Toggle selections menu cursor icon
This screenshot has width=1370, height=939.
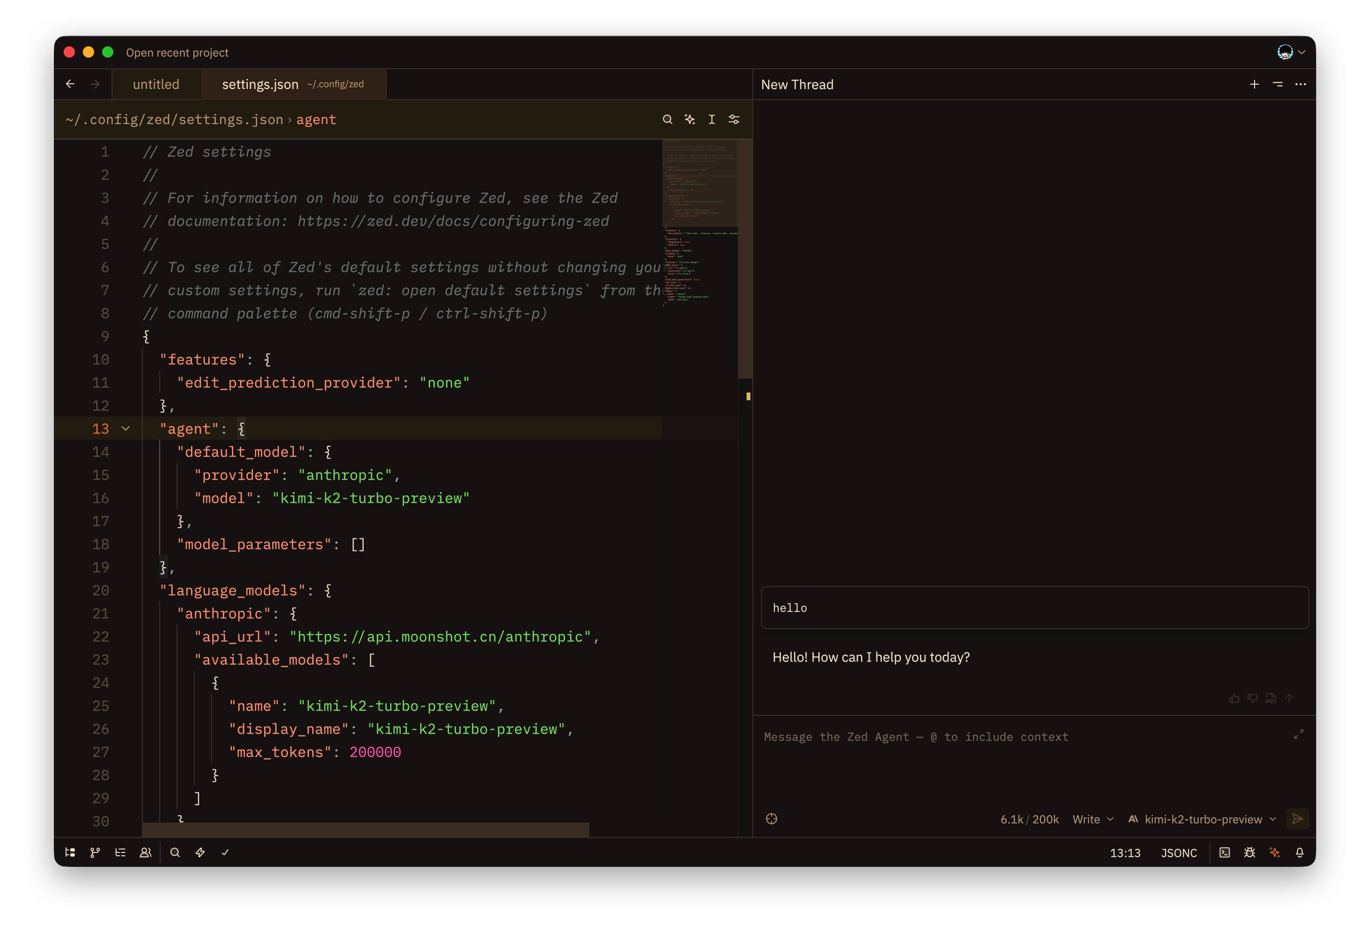coord(711,120)
